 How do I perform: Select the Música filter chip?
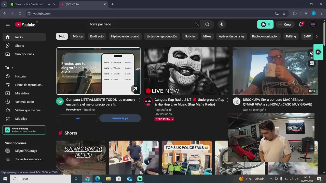(78, 36)
